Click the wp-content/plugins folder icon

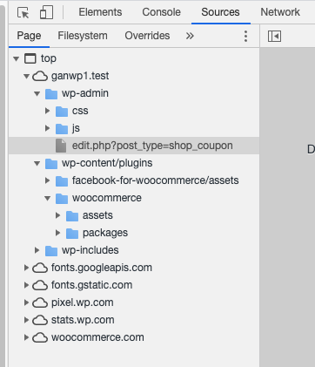51,164
